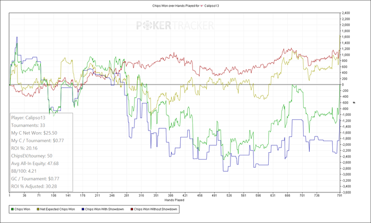This screenshot has width=371, height=223.
Task: Click 'Avg All-In Equity: 47.68' stat
Action: pyautogui.click(x=35, y=163)
